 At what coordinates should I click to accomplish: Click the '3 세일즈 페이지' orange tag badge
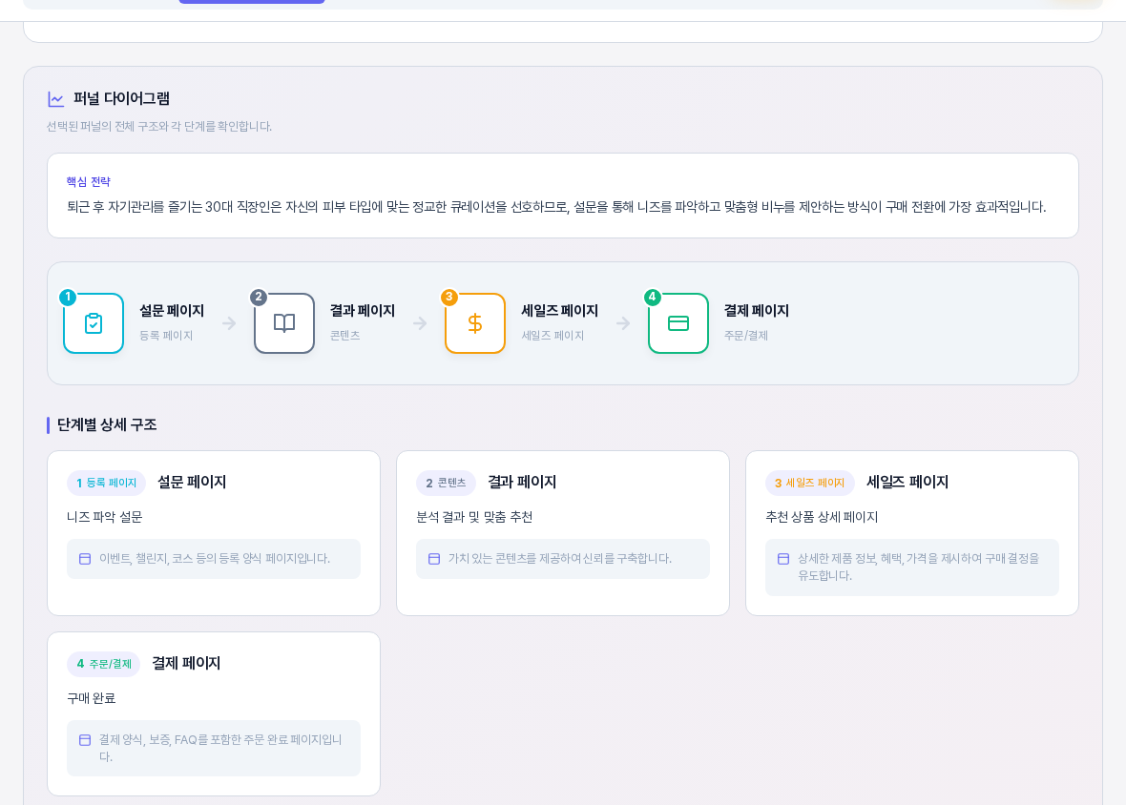click(810, 483)
